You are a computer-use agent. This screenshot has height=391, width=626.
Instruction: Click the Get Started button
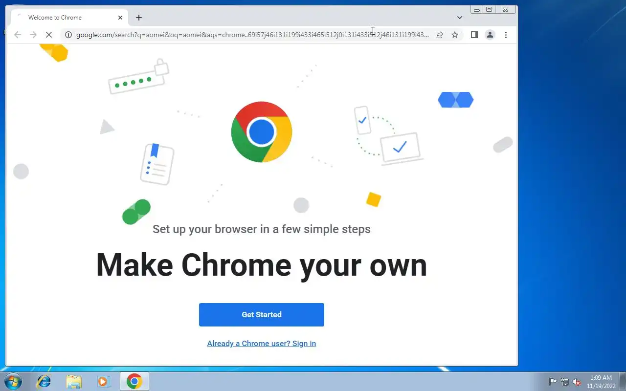point(261,315)
